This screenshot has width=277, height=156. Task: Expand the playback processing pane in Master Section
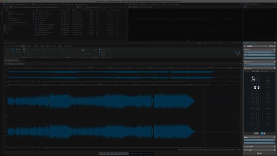(259, 146)
